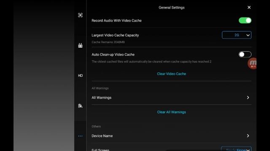
Task: Open All Warnings chevron
Action: click(248, 98)
